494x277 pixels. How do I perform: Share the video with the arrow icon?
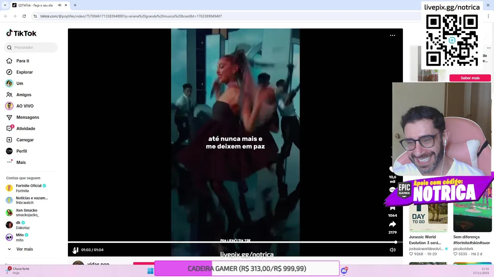[x=392, y=224]
